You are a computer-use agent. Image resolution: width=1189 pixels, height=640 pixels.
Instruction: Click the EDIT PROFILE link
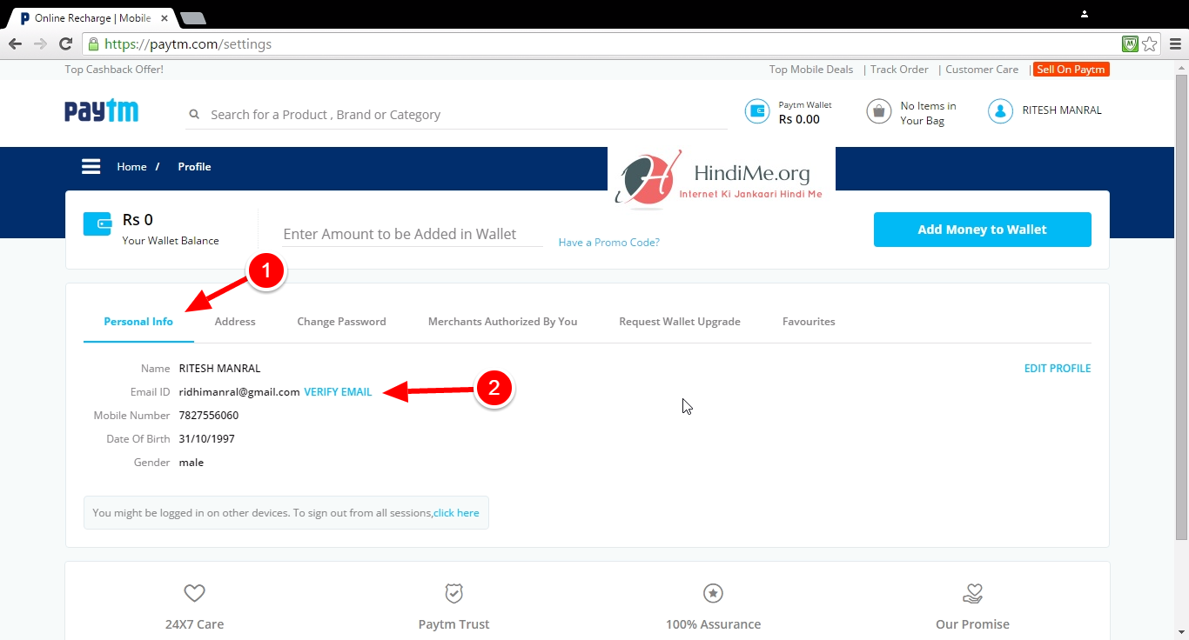pyautogui.click(x=1058, y=369)
